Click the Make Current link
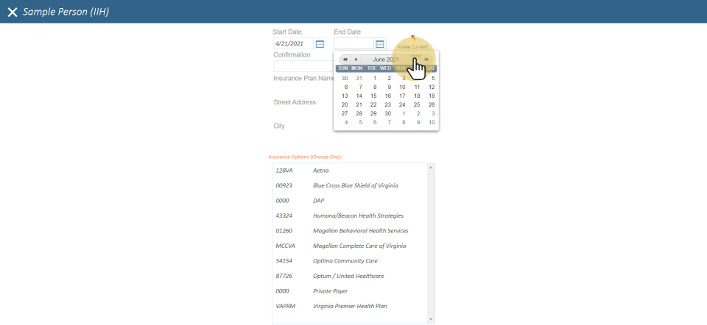The height and width of the screenshot is (325, 707). click(x=413, y=46)
